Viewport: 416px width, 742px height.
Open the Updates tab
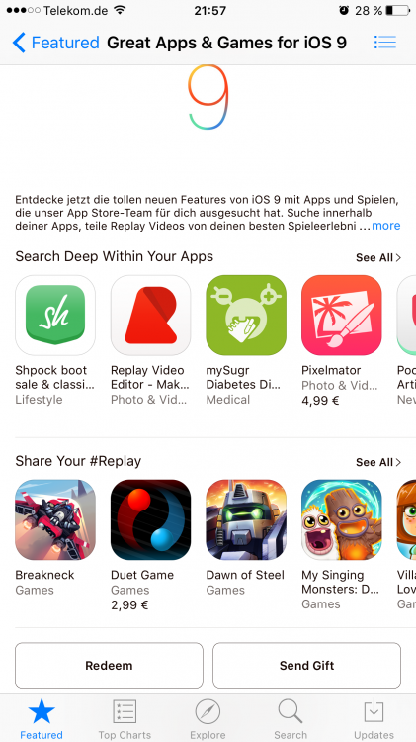pyautogui.click(x=374, y=719)
